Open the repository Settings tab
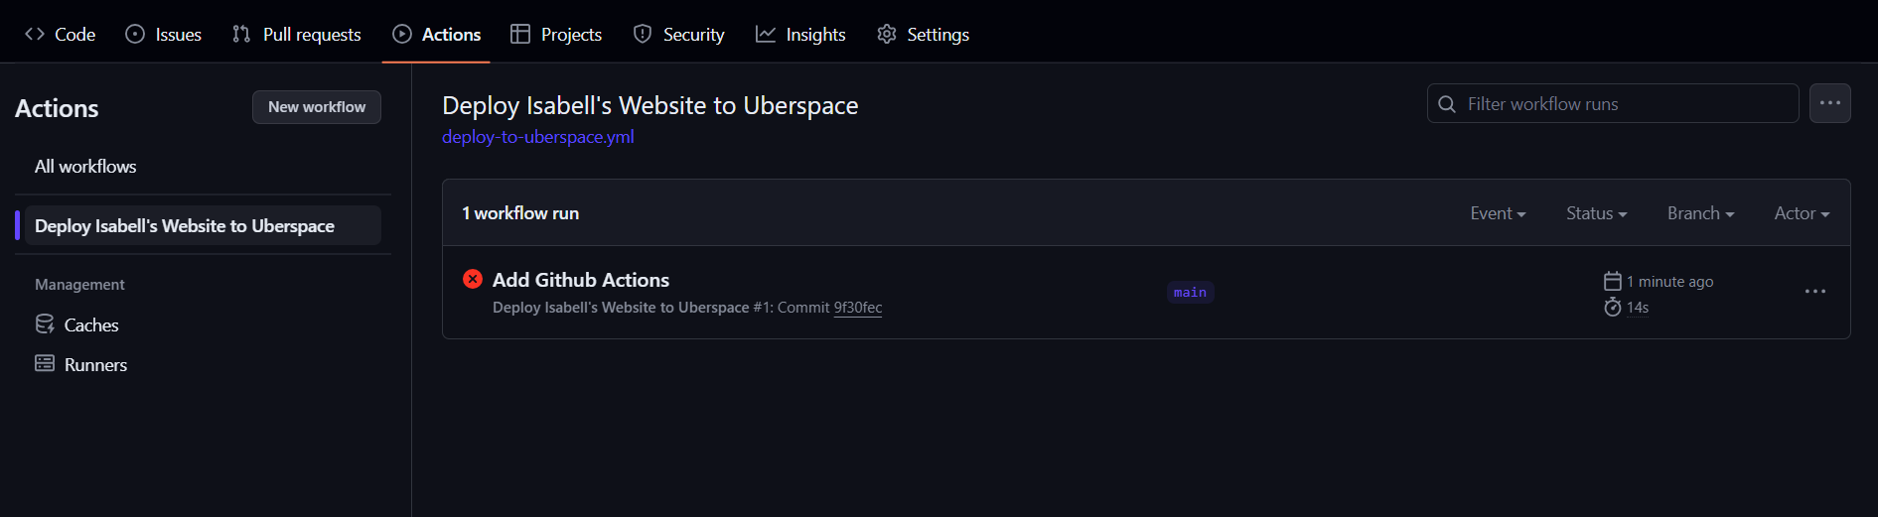The height and width of the screenshot is (517, 1878). (x=923, y=34)
